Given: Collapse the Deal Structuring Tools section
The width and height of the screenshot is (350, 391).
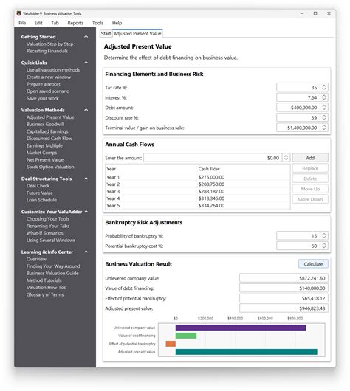Looking at the screenshot, I should pos(86,179).
